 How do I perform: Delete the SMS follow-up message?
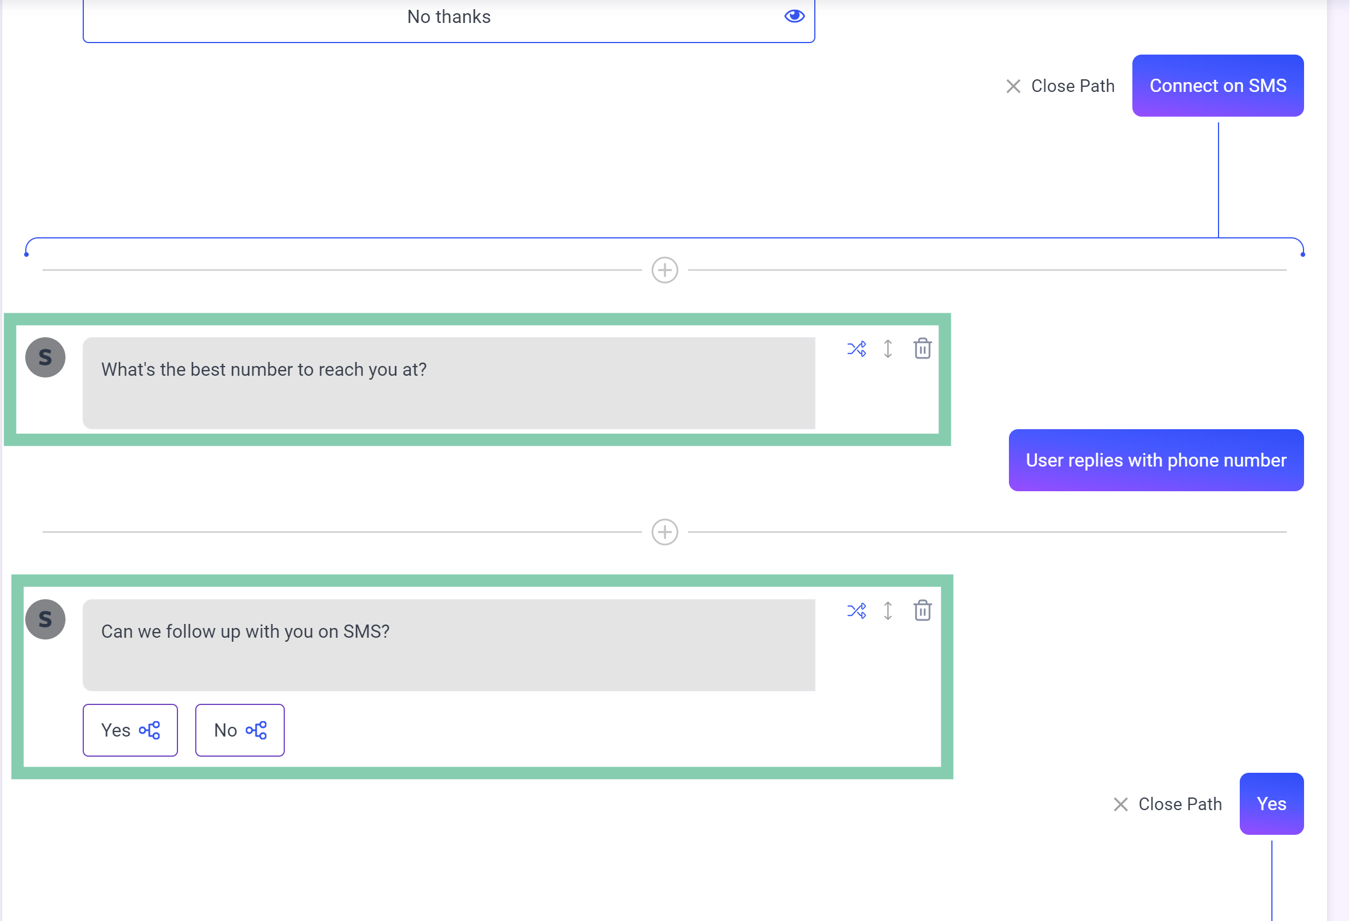pyautogui.click(x=922, y=611)
